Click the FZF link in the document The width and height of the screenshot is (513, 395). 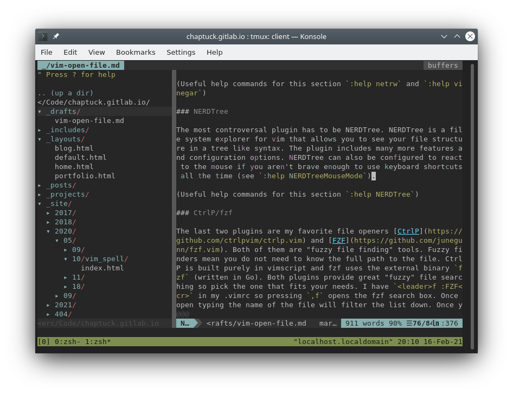coord(339,240)
